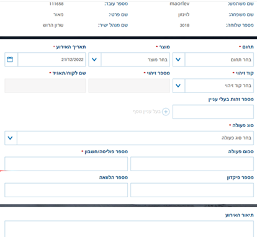Click the מספר עובד label
Image resolution: width=257 pixels, height=237 pixels.
tap(116, 4)
